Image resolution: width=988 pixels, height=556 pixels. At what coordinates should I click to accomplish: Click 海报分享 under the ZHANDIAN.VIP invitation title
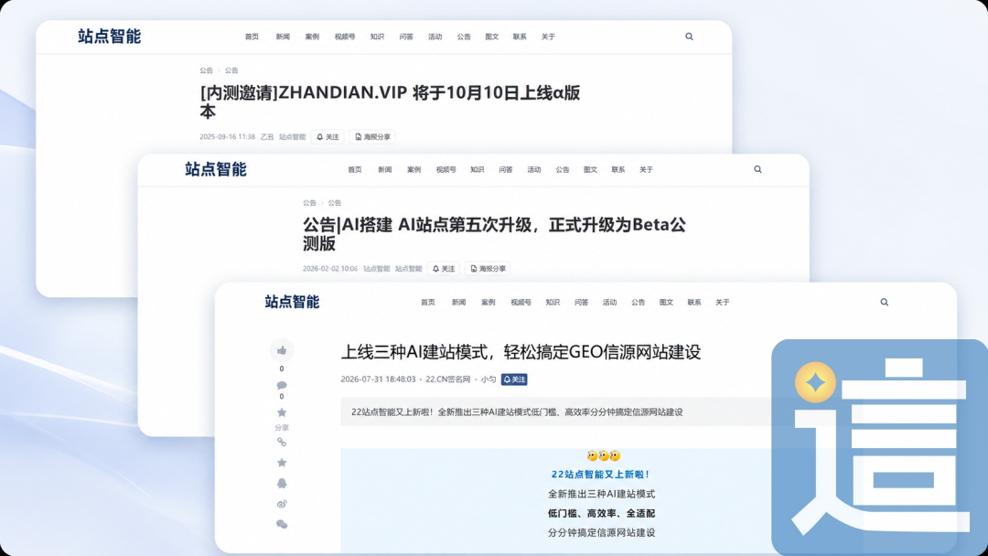click(x=372, y=136)
